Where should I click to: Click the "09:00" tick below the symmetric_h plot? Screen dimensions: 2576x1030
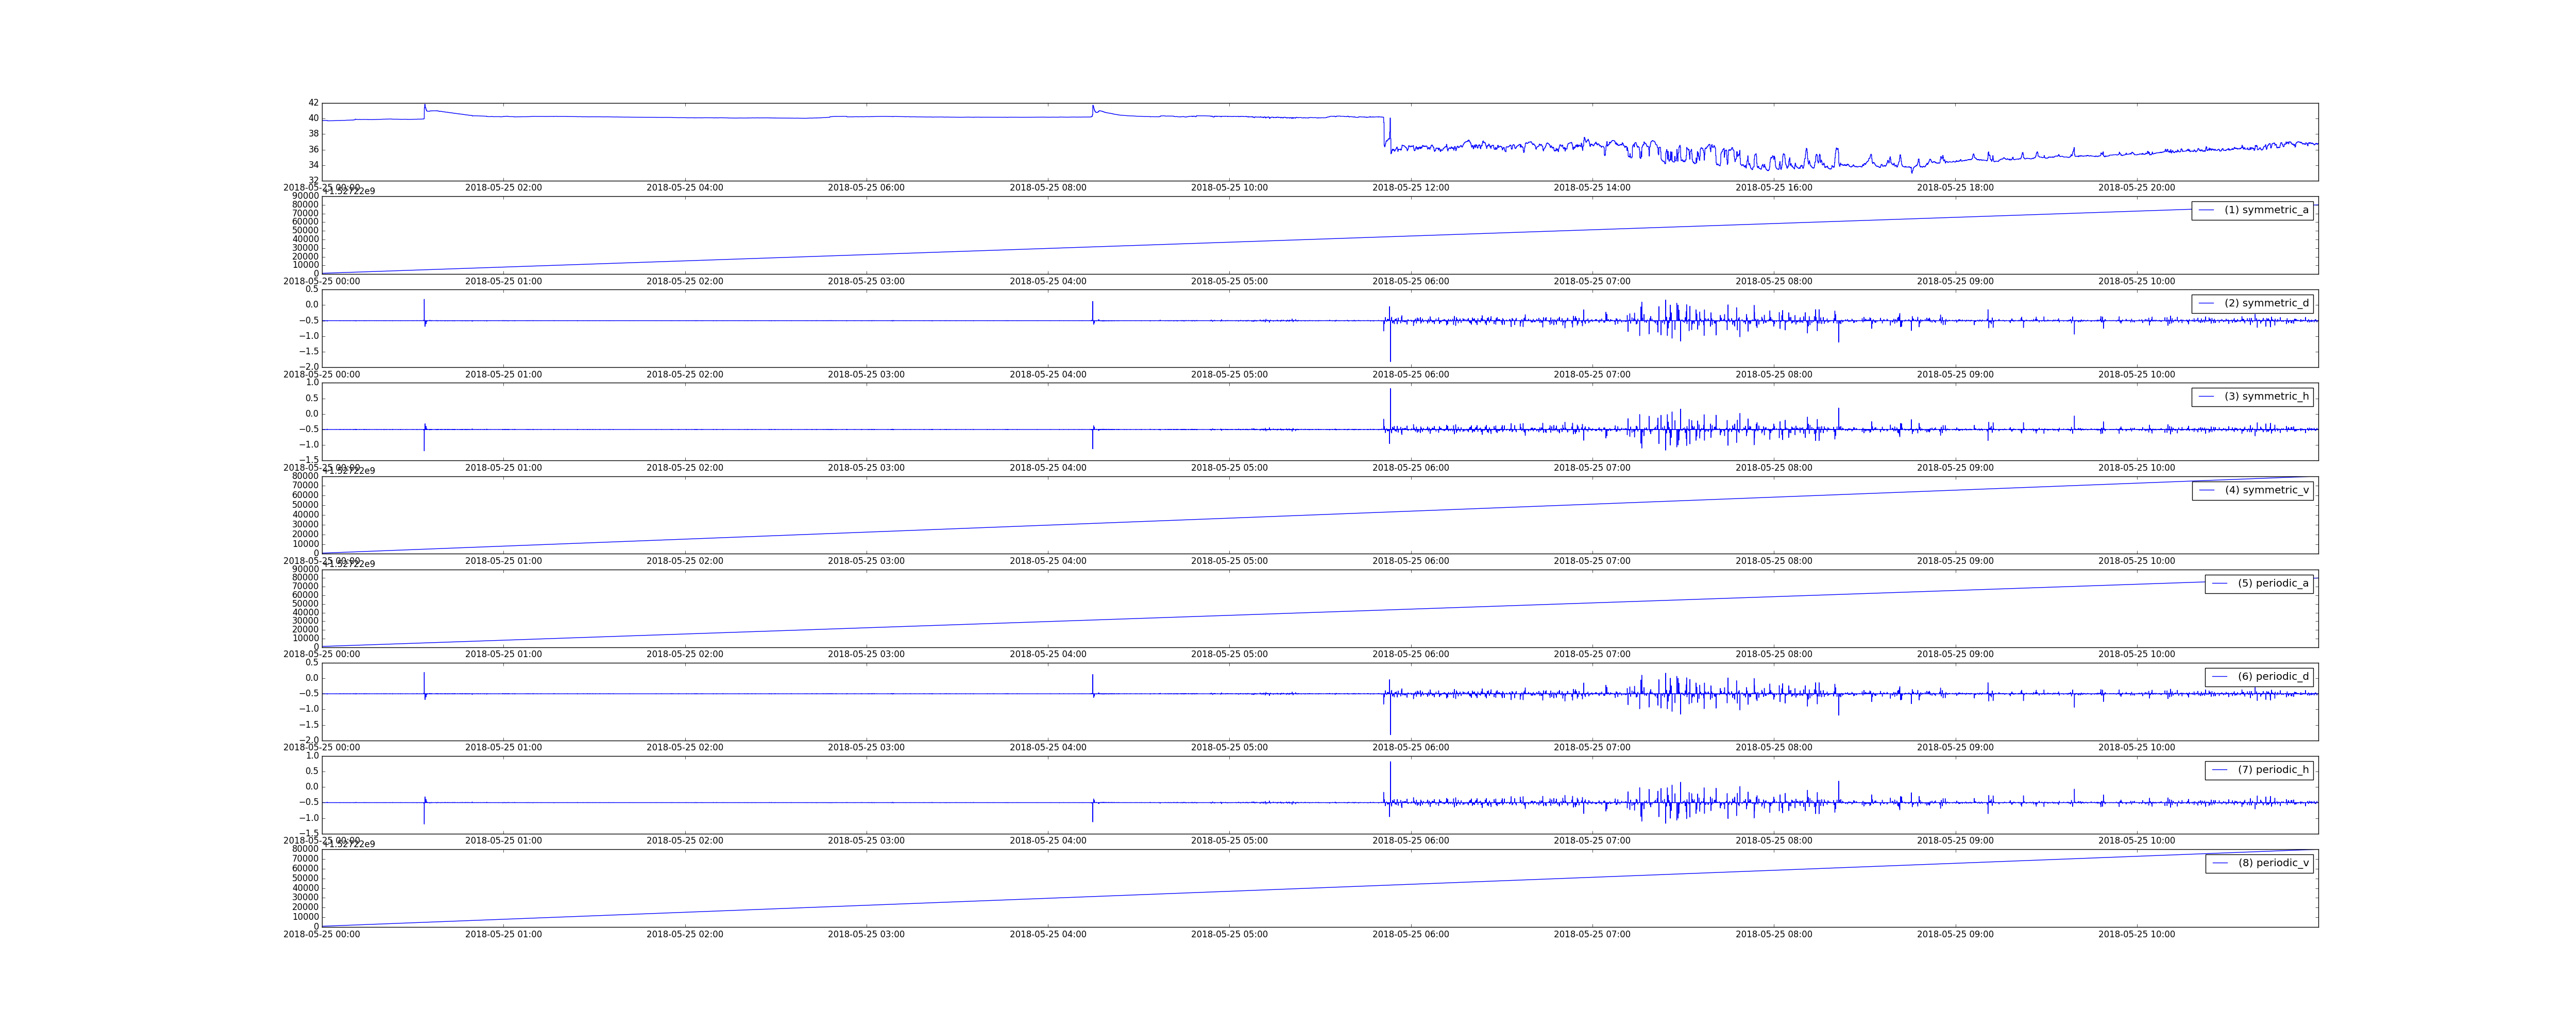click(1955, 468)
